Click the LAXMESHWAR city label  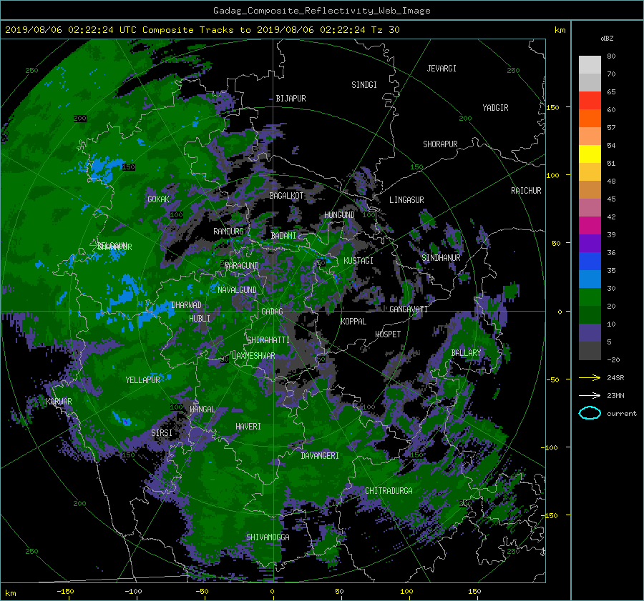click(253, 356)
